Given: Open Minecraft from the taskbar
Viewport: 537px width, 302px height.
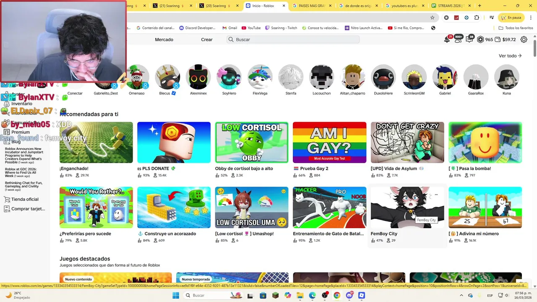Looking at the screenshot, I should [275, 295].
